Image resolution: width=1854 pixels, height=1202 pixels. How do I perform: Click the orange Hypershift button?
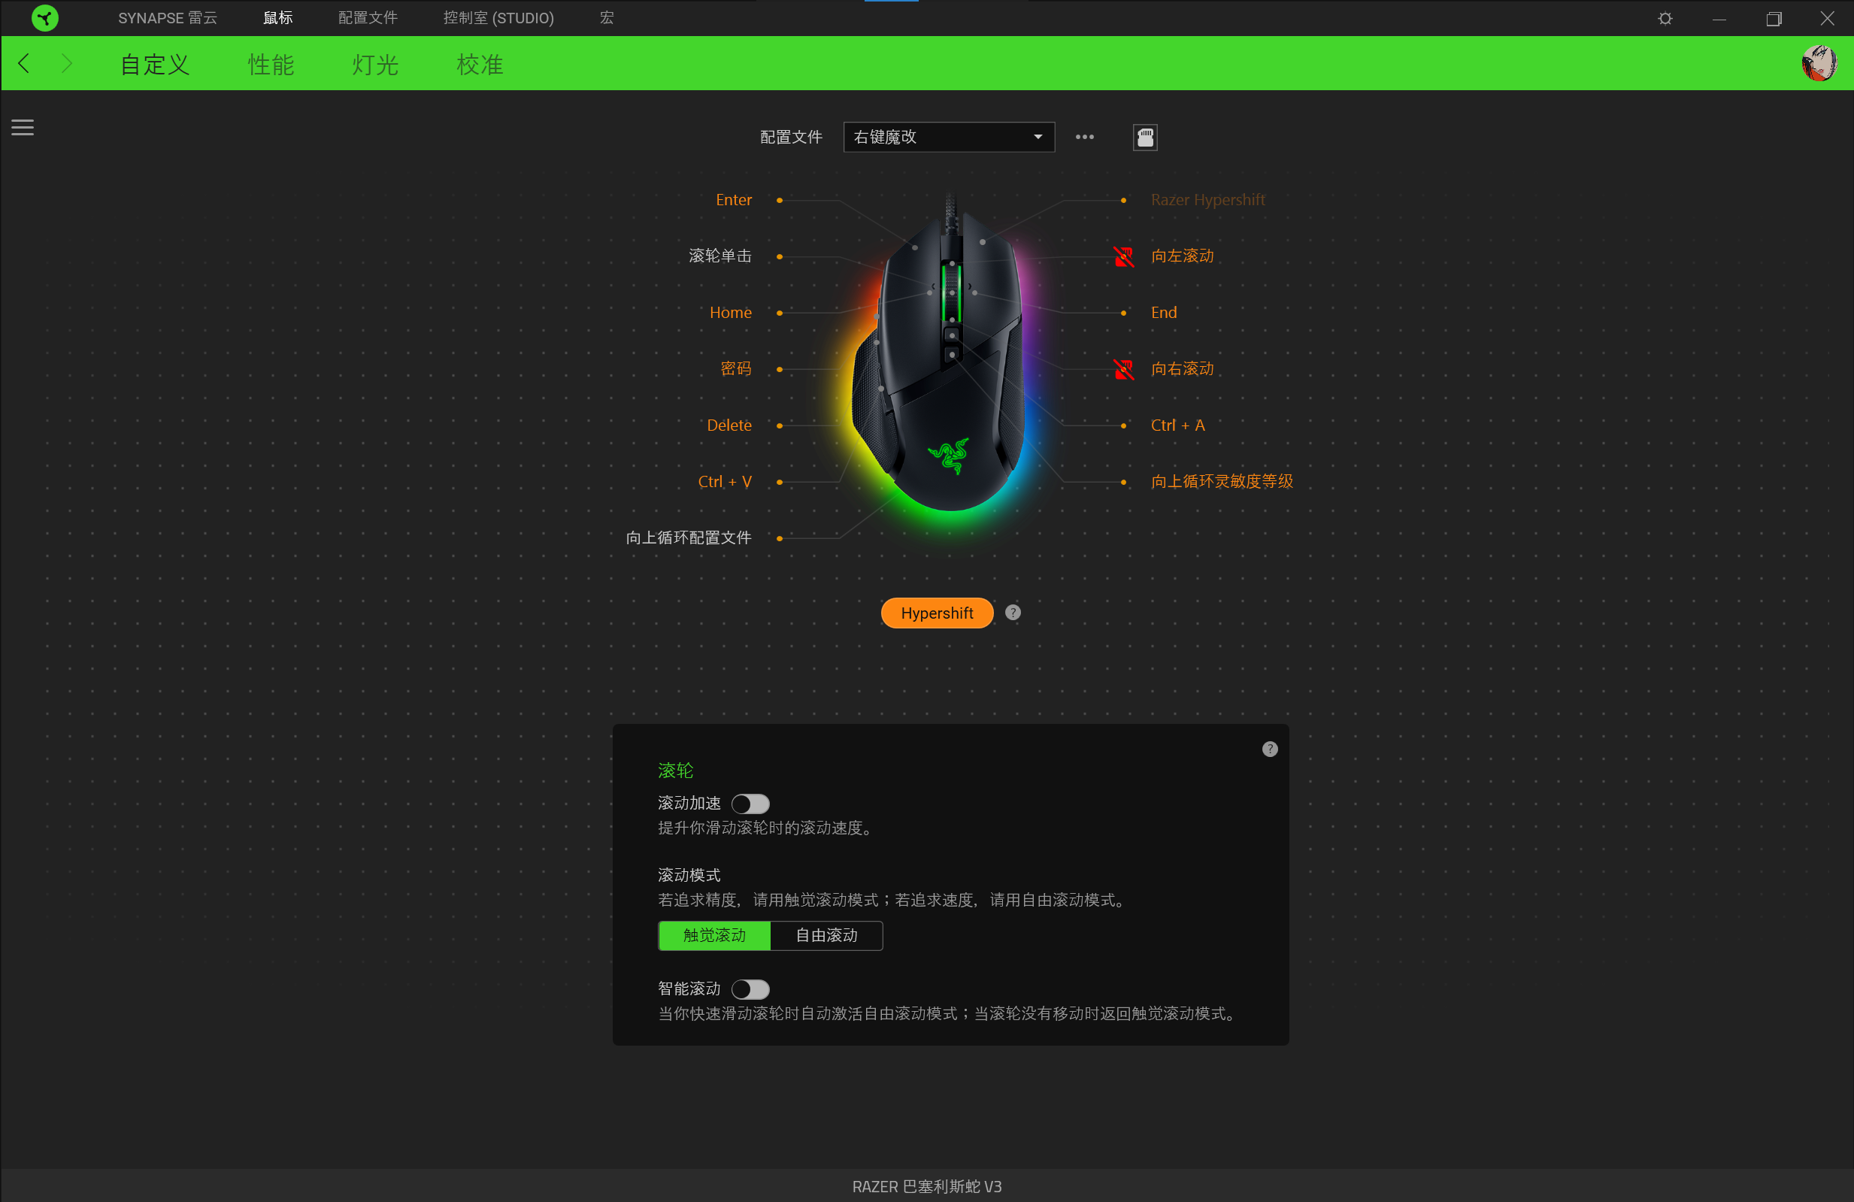(x=936, y=613)
